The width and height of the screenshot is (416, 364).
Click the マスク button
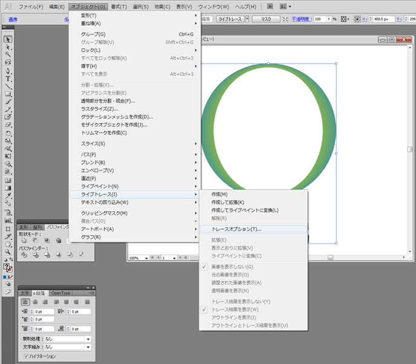265,19
